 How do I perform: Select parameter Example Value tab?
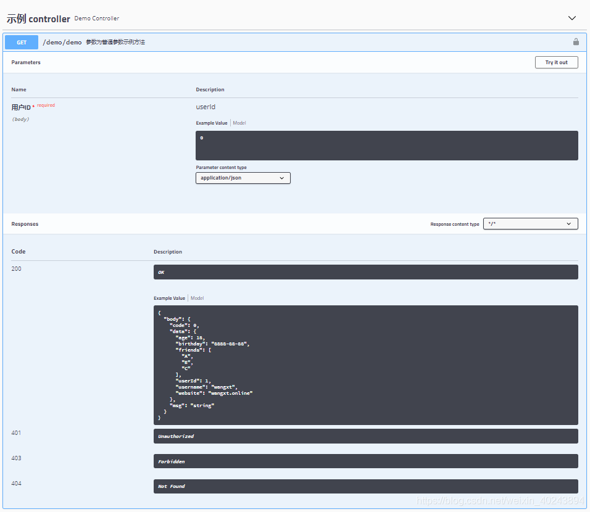tap(212, 123)
